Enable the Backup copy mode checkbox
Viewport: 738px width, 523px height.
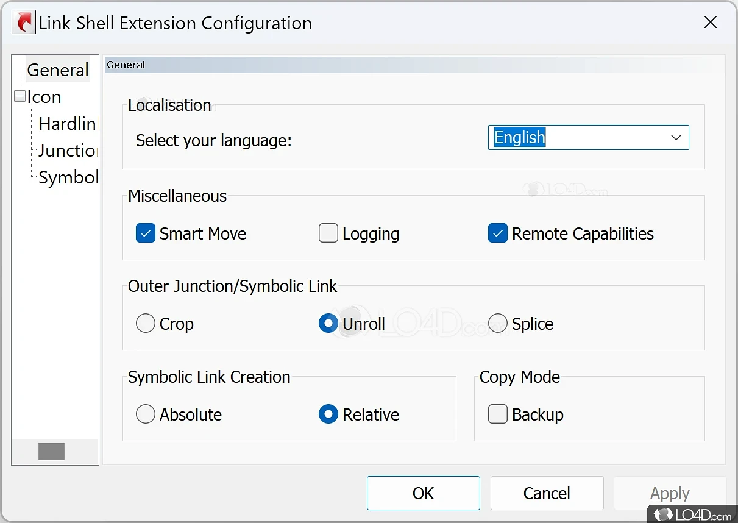pyautogui.click(x=498, y=414)
